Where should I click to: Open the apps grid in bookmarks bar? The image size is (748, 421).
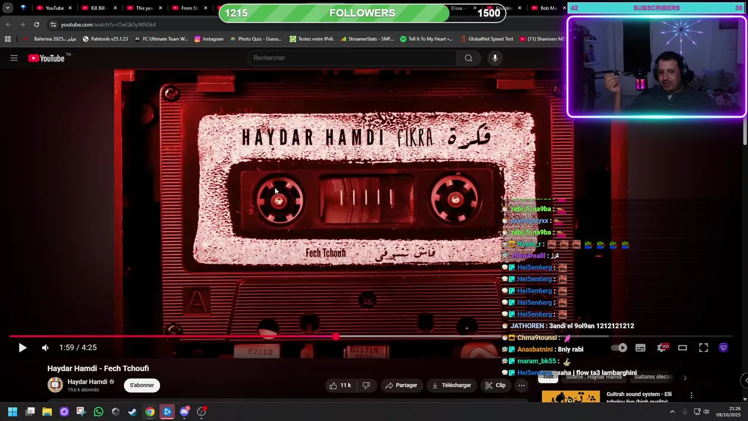[x=8, y=39]
